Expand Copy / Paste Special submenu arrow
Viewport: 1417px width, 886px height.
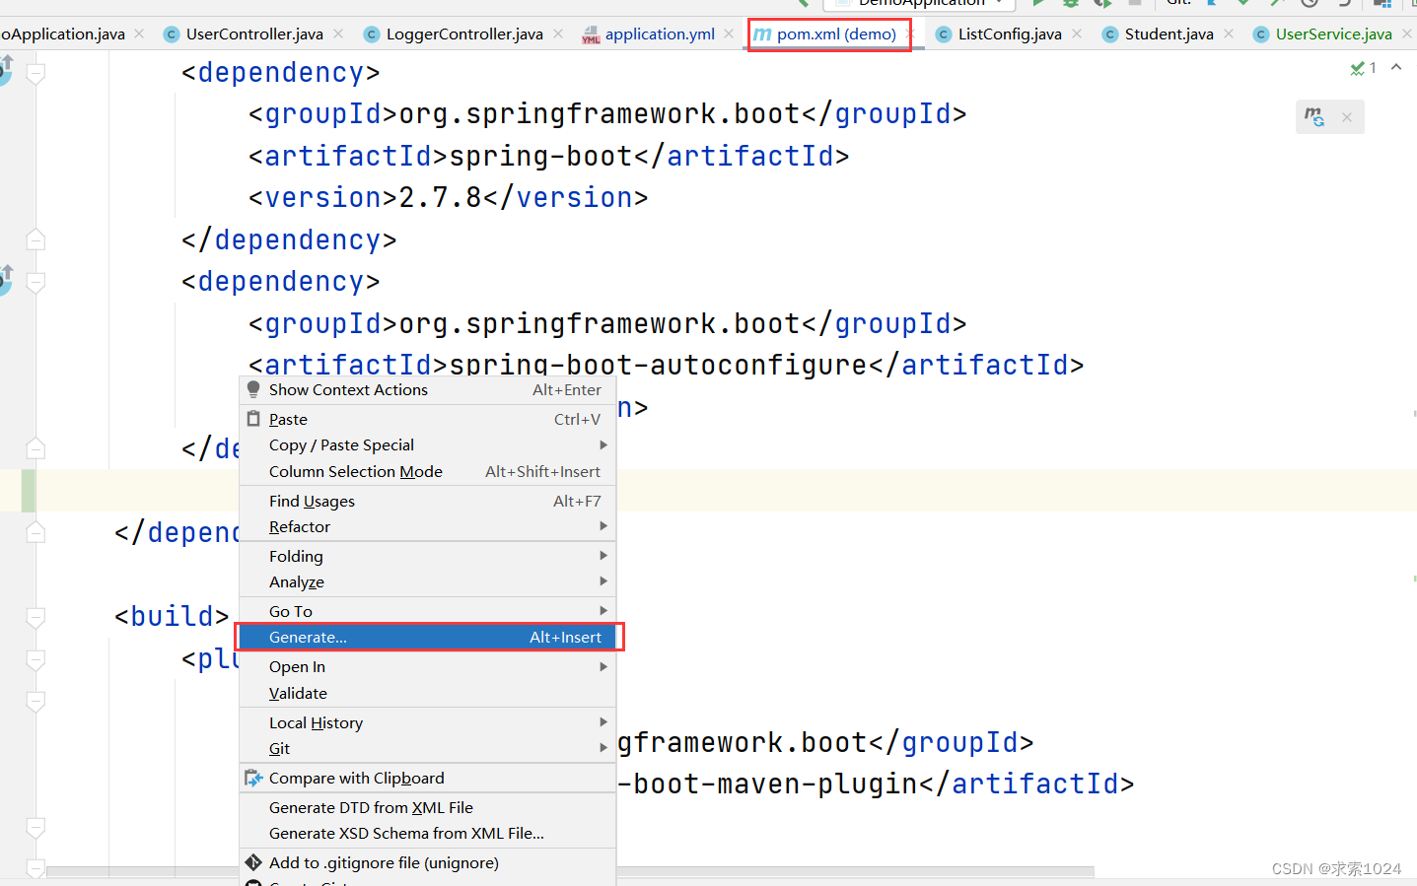click(602, 444)
